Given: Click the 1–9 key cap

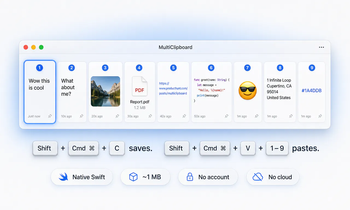Looking at the screenshot, I should tap(277, 148).
